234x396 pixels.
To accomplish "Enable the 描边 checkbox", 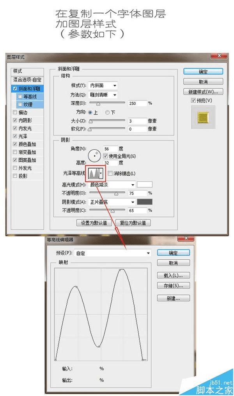I will point(15,112).
